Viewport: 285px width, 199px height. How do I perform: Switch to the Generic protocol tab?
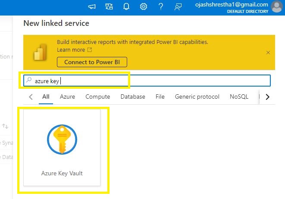click(197, 97)
